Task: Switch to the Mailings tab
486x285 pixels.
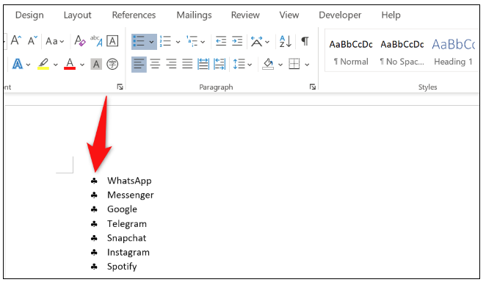Action: [194, 15]
